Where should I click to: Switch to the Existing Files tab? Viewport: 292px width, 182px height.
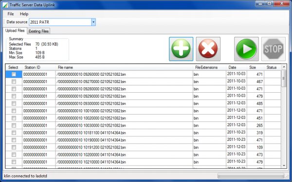click(x=38, y=31)
